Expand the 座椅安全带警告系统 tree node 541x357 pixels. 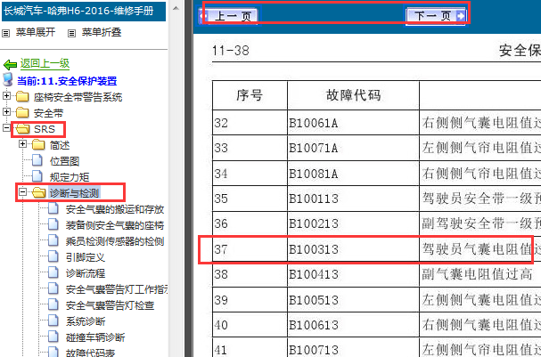click(x=6, y=95)
